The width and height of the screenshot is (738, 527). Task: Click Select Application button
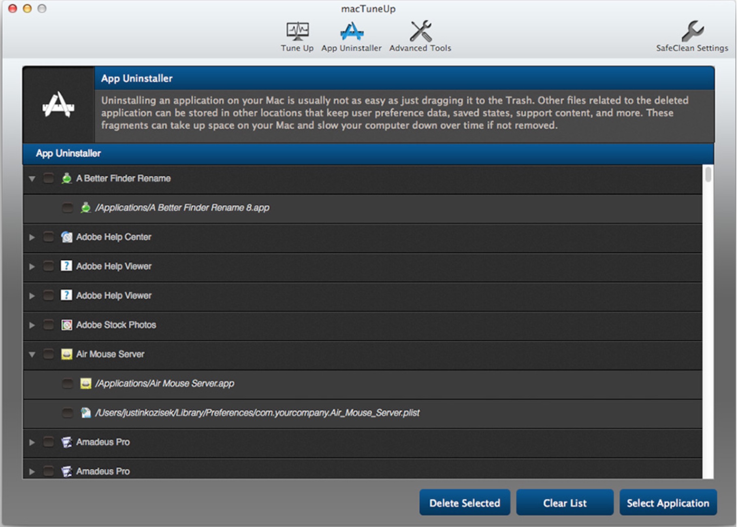pyautogui.click(x=668, y=502)
